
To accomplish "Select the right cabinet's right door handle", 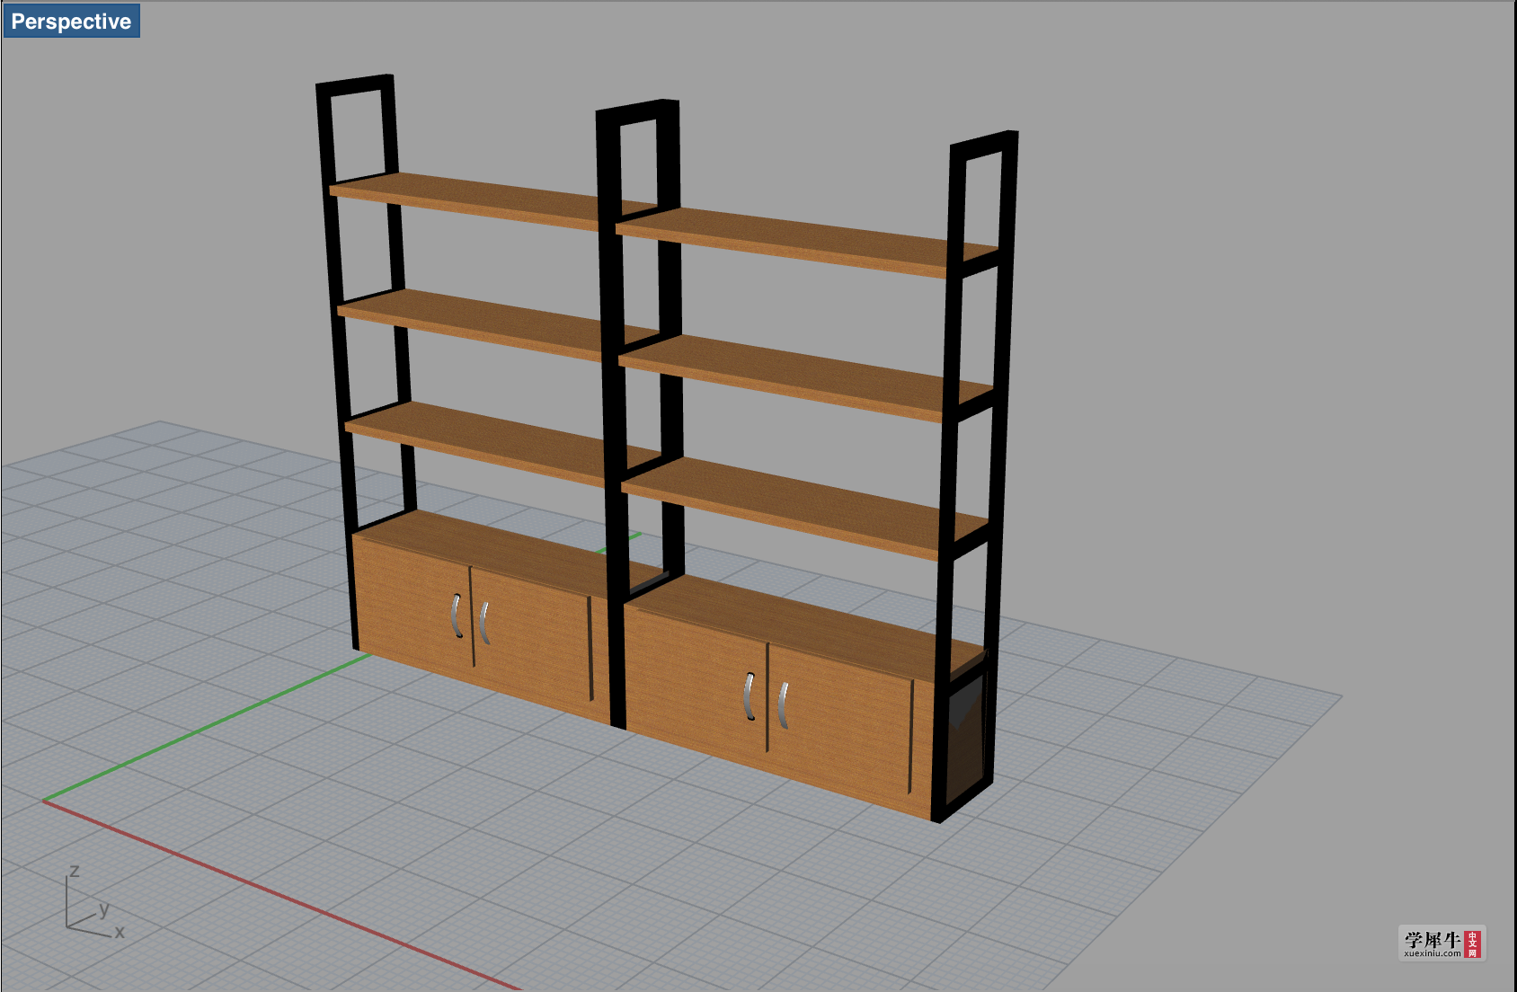I will (x=783, y=705).
